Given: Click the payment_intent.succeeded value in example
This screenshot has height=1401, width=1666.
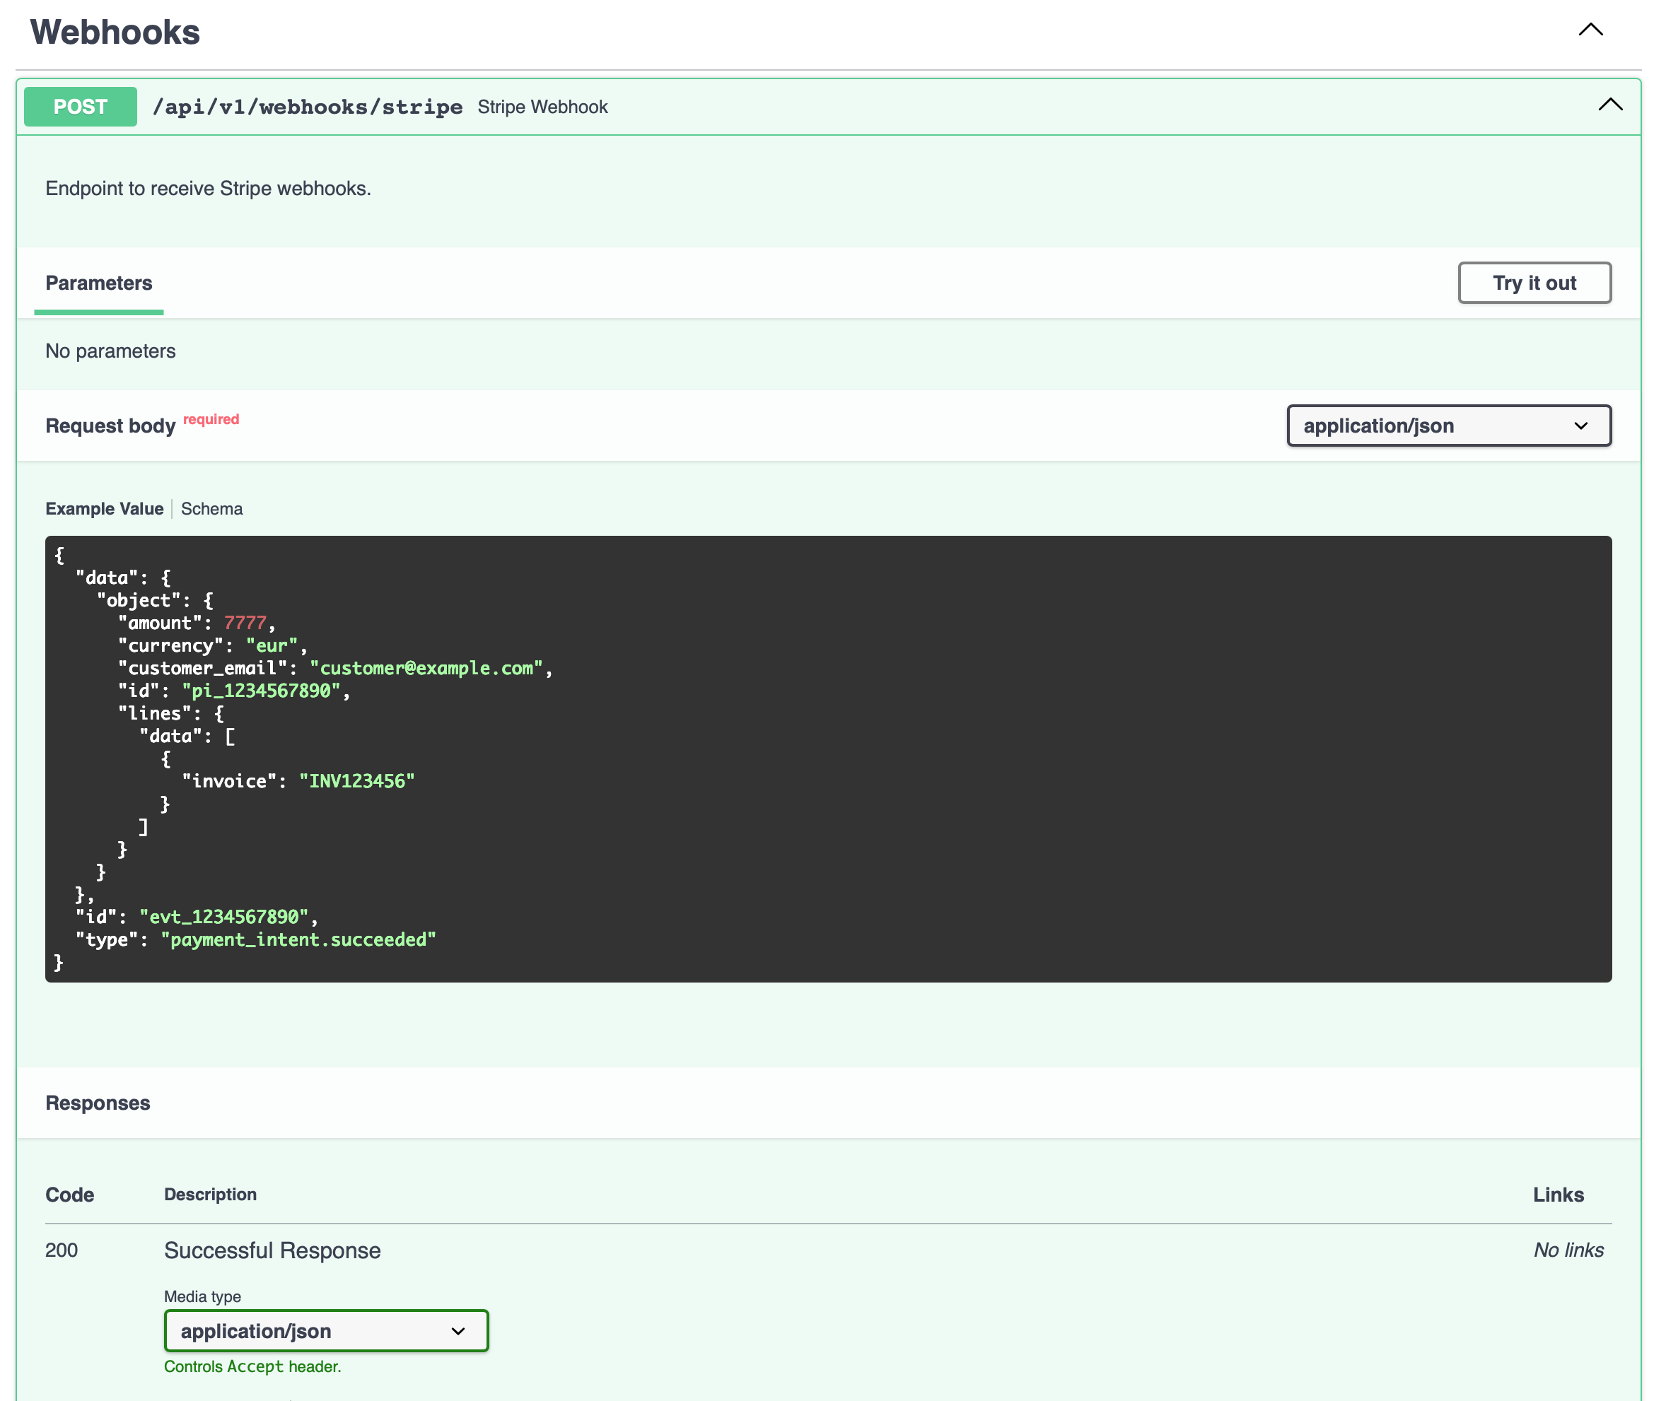Looking at the screenshot, I should click(x=298, y=939).
